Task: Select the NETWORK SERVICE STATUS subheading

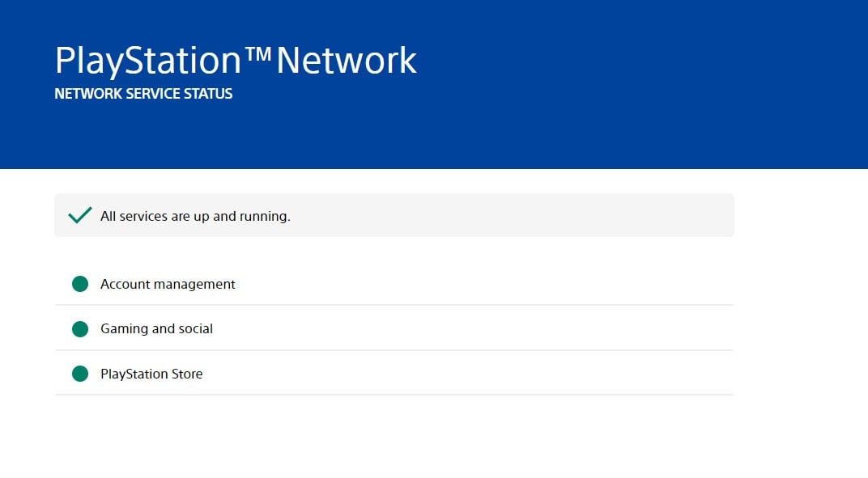Action: click(x=143, y=94)
